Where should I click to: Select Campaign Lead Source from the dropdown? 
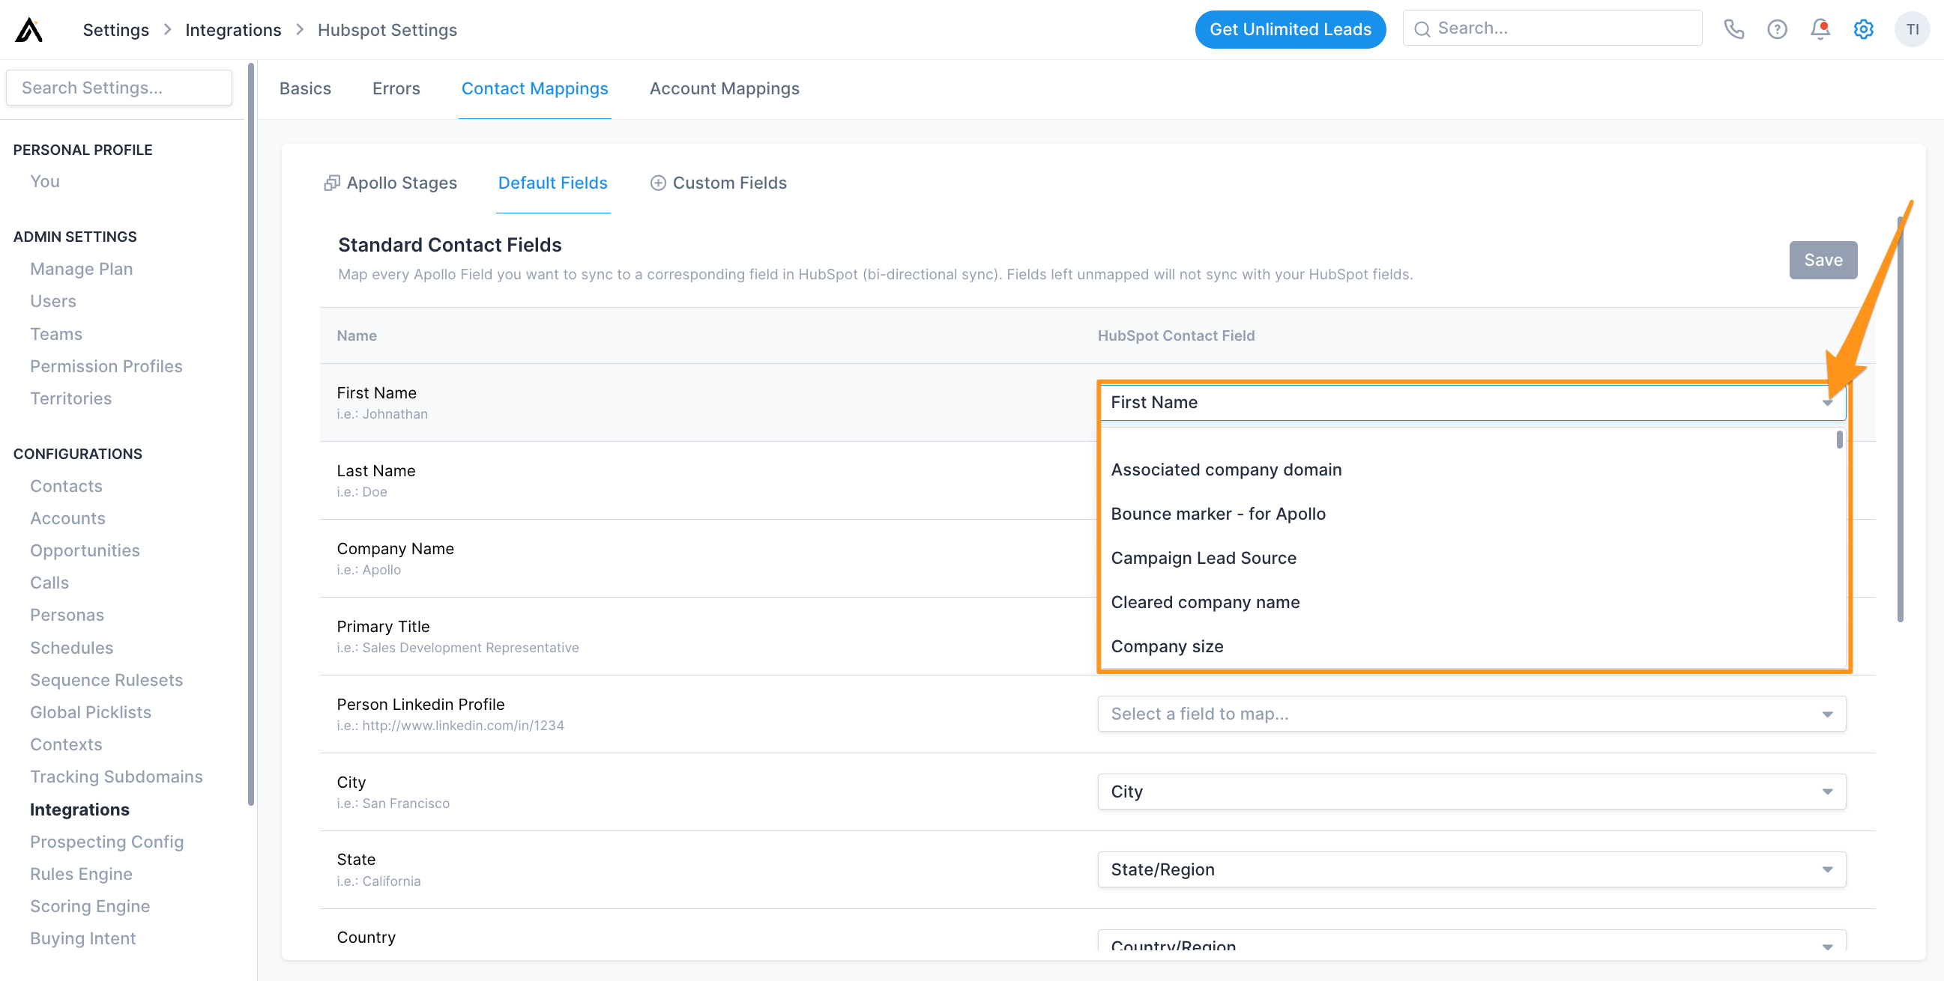coord(1203,557)
